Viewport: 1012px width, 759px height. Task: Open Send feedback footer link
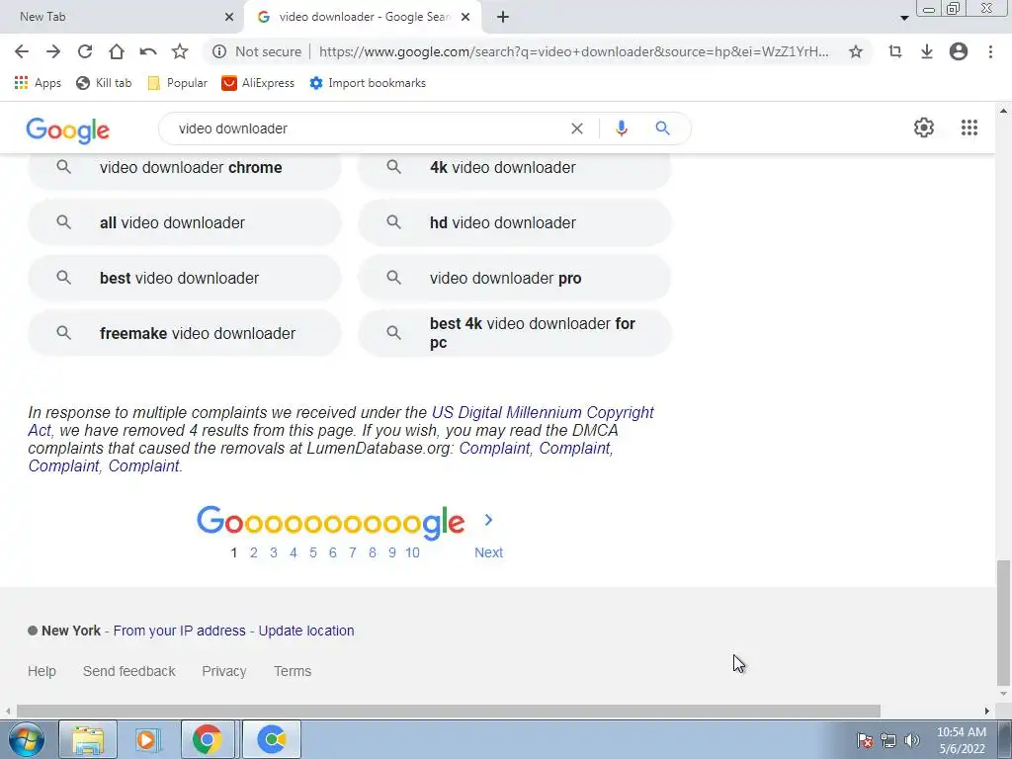click(x=129, y=671)
